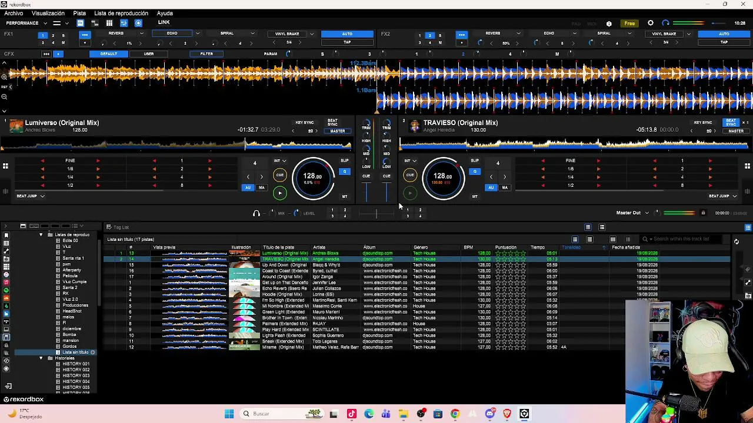
Task: Open the sampler grid panel icon
Action: tap(109, 23)
